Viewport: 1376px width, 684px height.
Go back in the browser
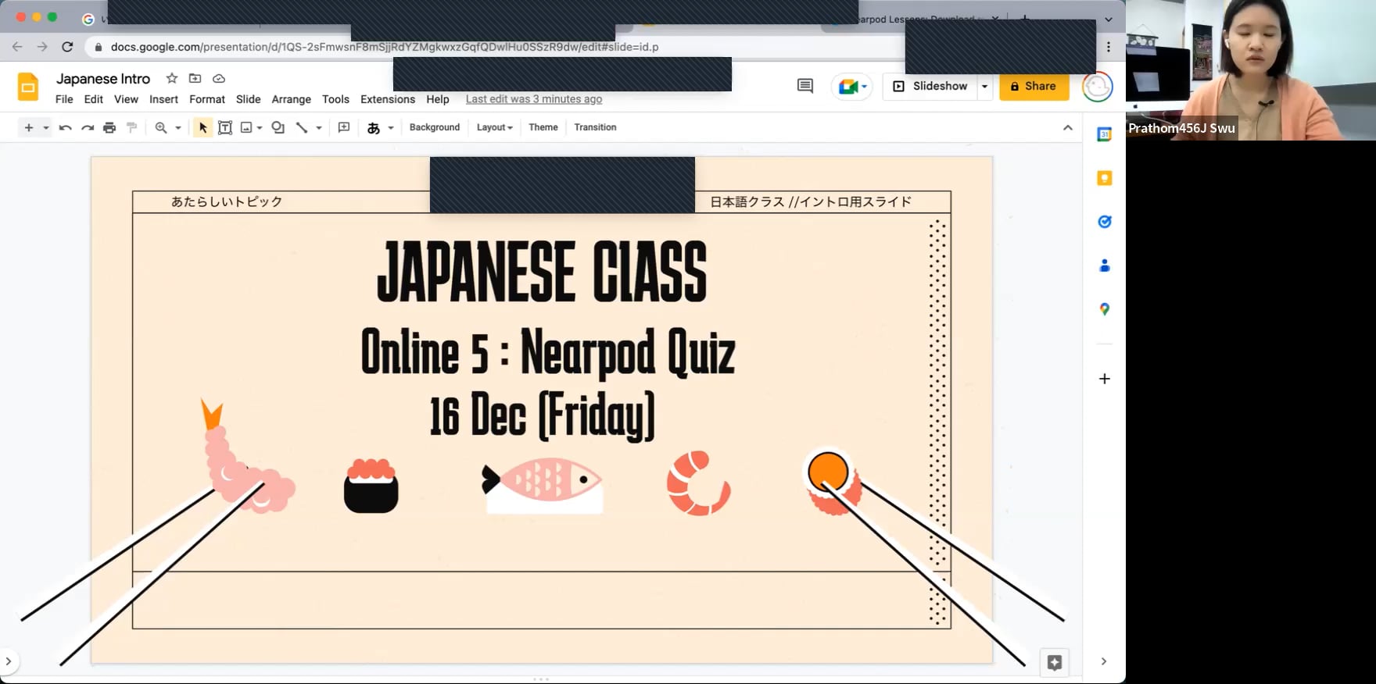[17, 47]
